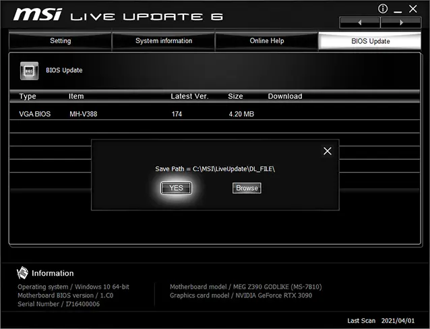430x329 pixels.
Task: Open the Setting tab
Action: 61,41
